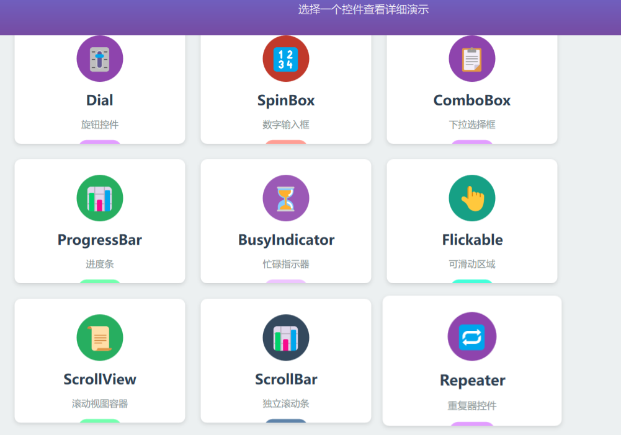Open the SpinBox number icon
The width and height of the screenshot is (621, 435).
pos(286,59)
